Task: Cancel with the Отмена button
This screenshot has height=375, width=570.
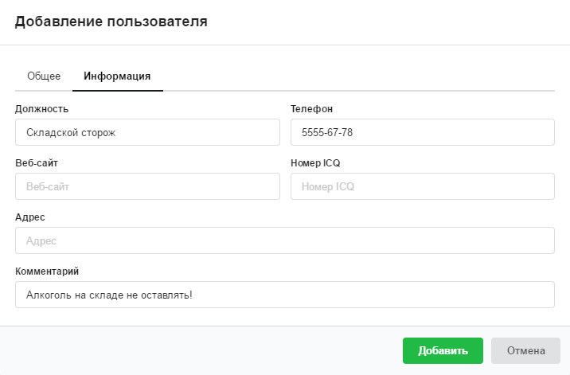Action: click(525, 350)
